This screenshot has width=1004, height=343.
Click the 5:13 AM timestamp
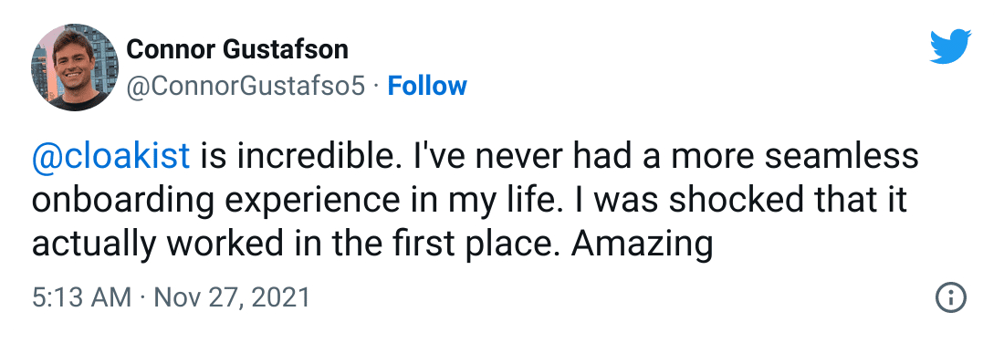point(81,297)
